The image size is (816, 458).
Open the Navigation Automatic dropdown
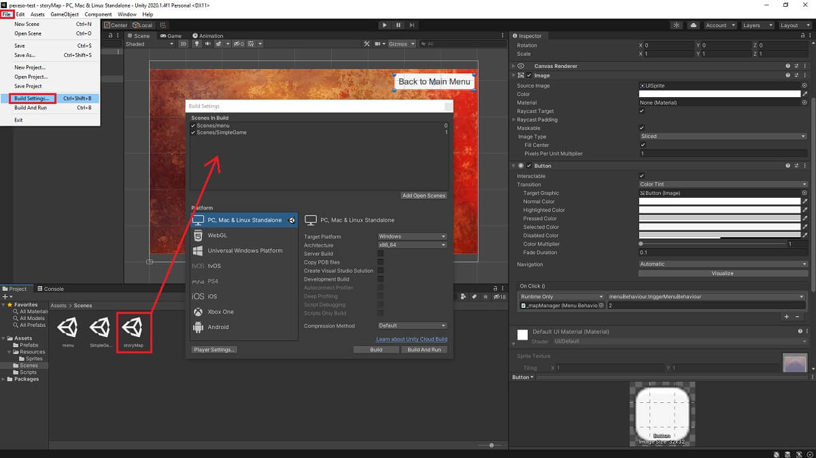click(x=722, y=264)
